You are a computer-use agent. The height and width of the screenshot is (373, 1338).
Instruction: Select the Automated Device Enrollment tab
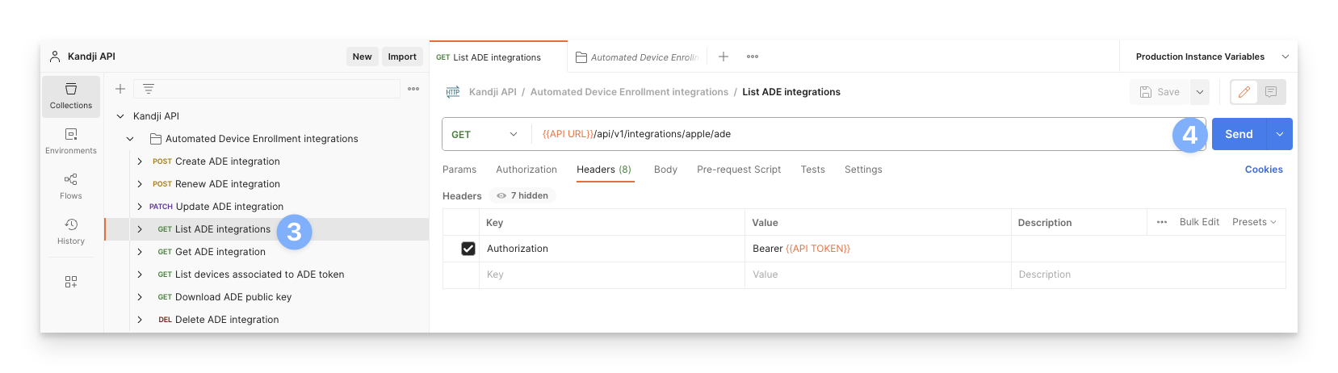pyautogui.click(x=637, y=57)
